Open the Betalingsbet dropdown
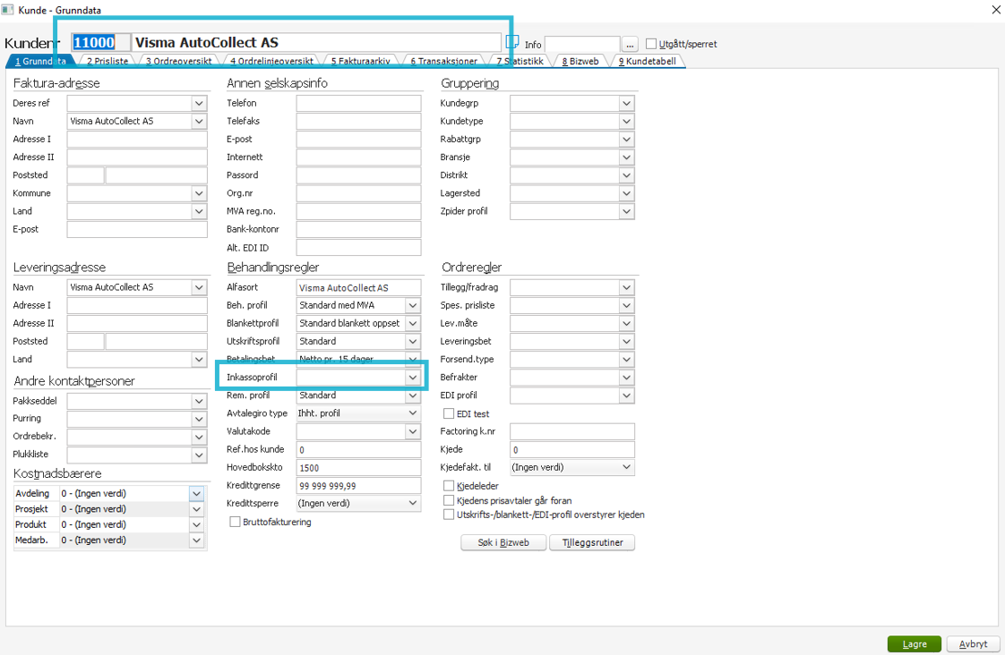Screen dimensions: 1005x655 click(x=413, y=359)
